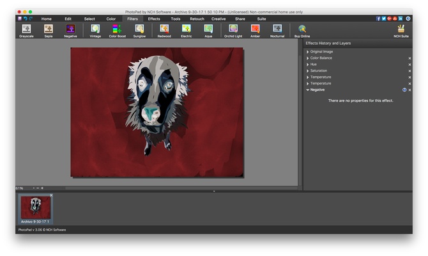Viewport: 428px width, 256px height.
Task: Remove the Hue effect
Action: point(409,65)
